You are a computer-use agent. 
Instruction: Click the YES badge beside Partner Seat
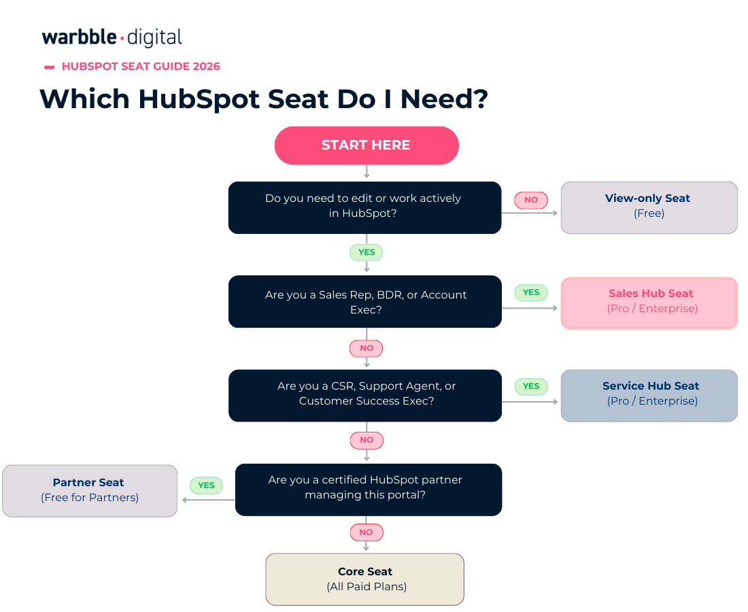[x=206, y=485]
